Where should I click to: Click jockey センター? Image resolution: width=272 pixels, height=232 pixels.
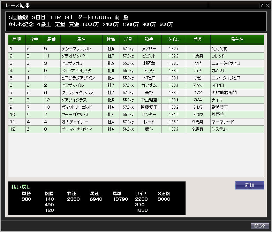tap(149, 115)
